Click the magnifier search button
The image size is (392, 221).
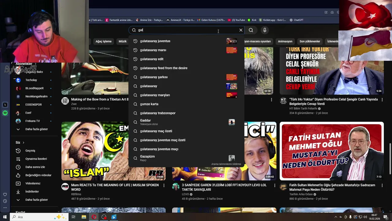(251, 30)
